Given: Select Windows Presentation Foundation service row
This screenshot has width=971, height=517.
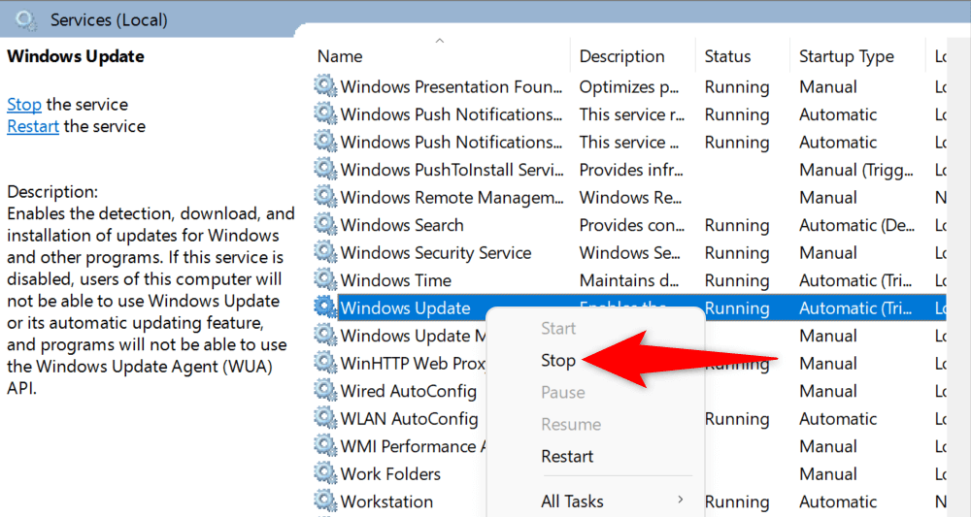Looking at the screenshot, I should tap(451, 86).
